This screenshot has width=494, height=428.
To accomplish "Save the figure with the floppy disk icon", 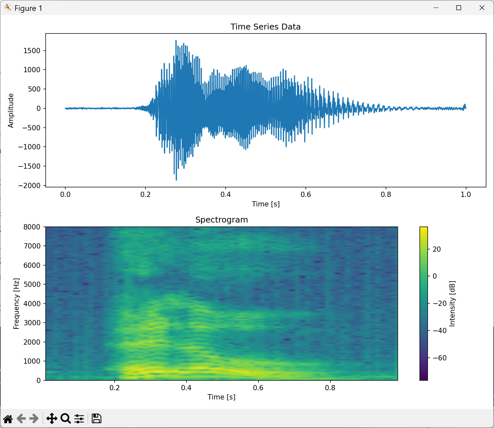I will pyautogui.click(x=96, y=419).
